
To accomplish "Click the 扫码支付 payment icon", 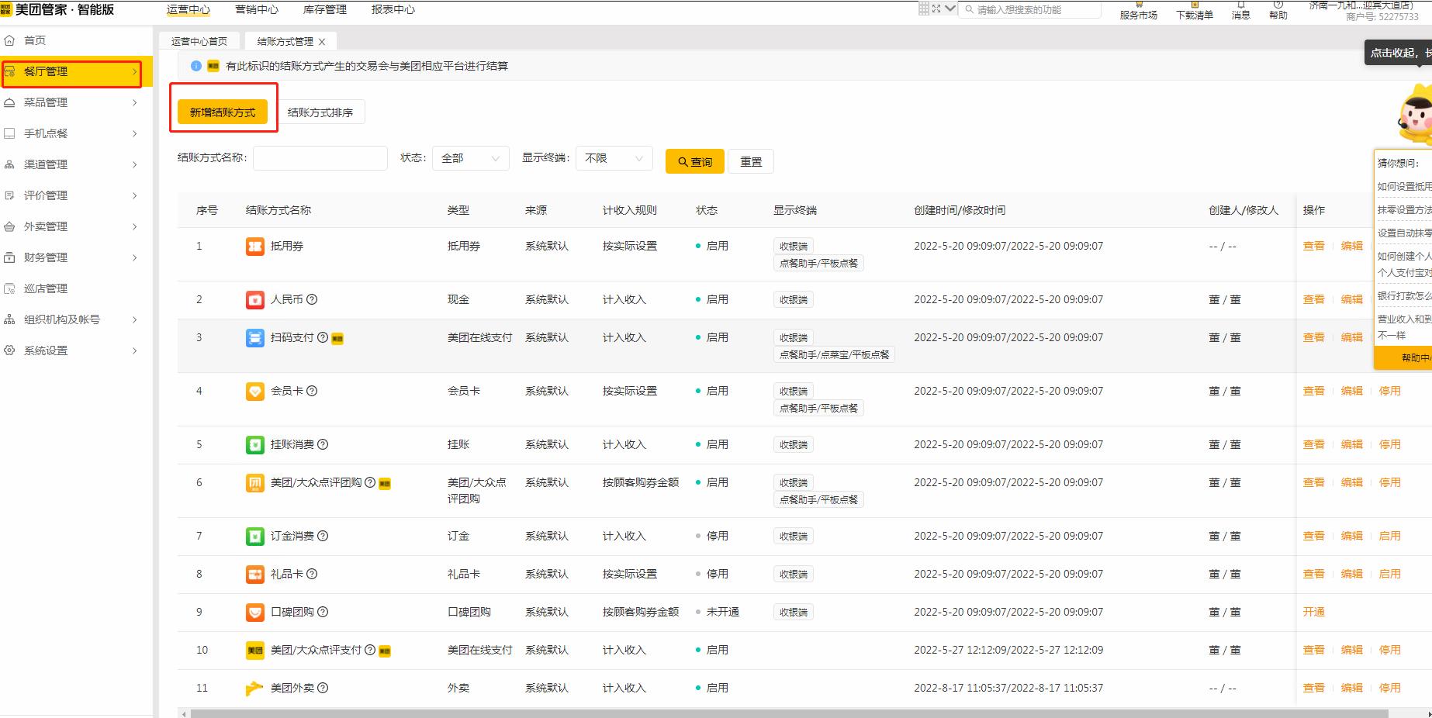I will pos(254,338).
